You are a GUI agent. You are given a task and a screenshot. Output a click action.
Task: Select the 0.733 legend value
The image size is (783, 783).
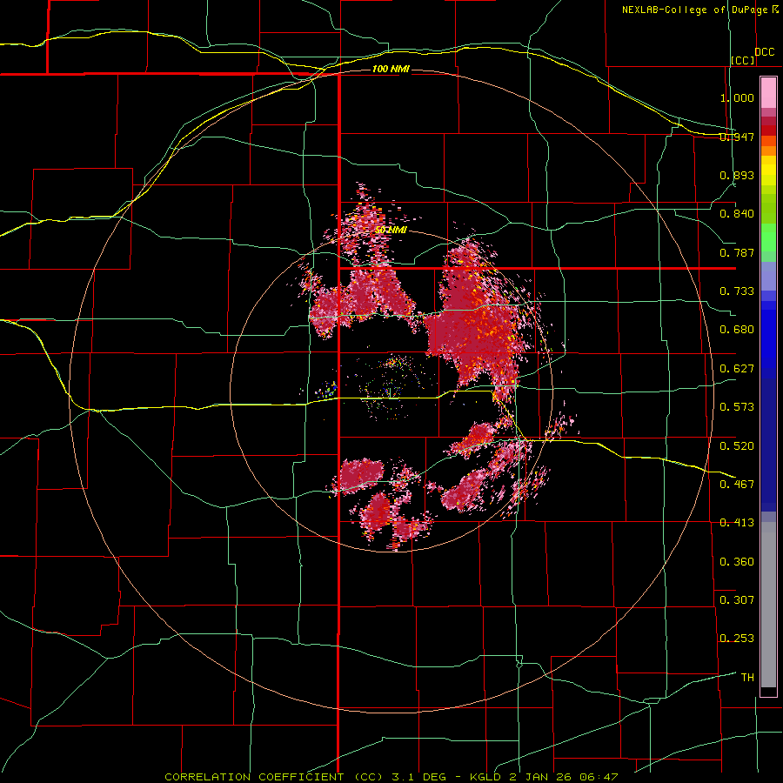(737, 291)
